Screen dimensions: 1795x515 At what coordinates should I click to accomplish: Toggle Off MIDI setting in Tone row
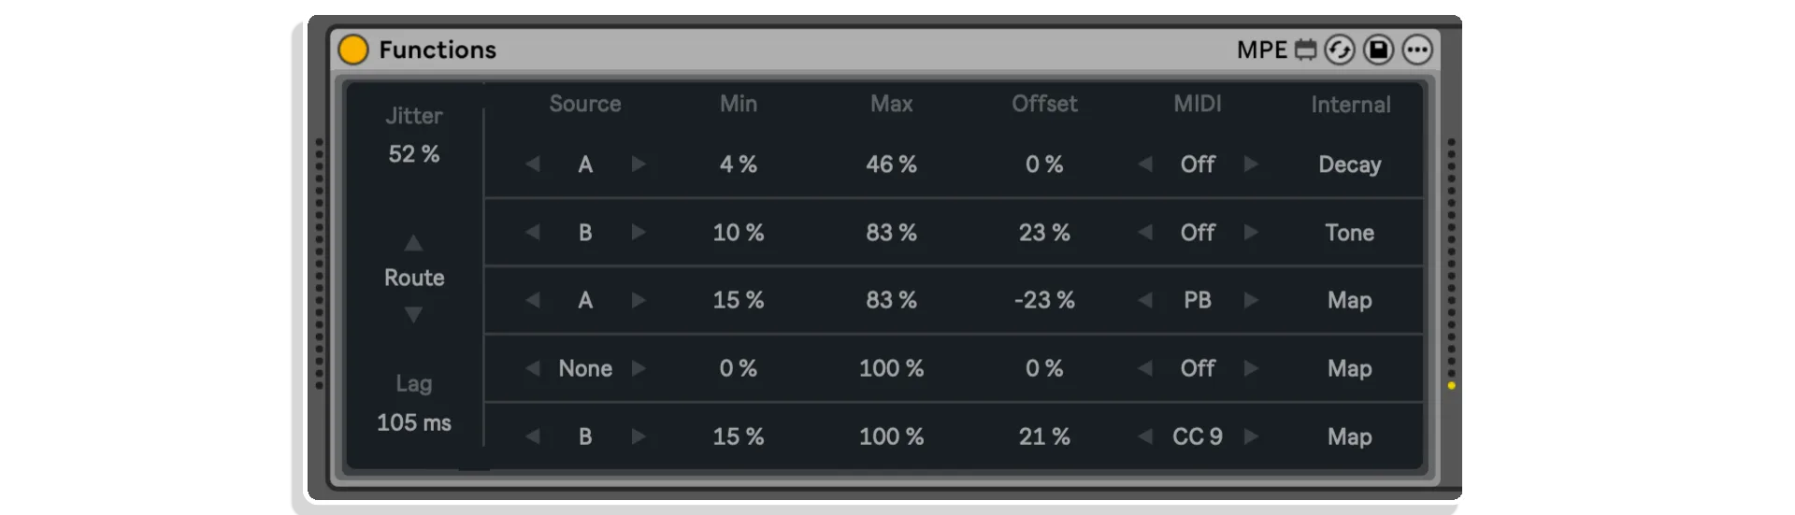[1198, 233]
